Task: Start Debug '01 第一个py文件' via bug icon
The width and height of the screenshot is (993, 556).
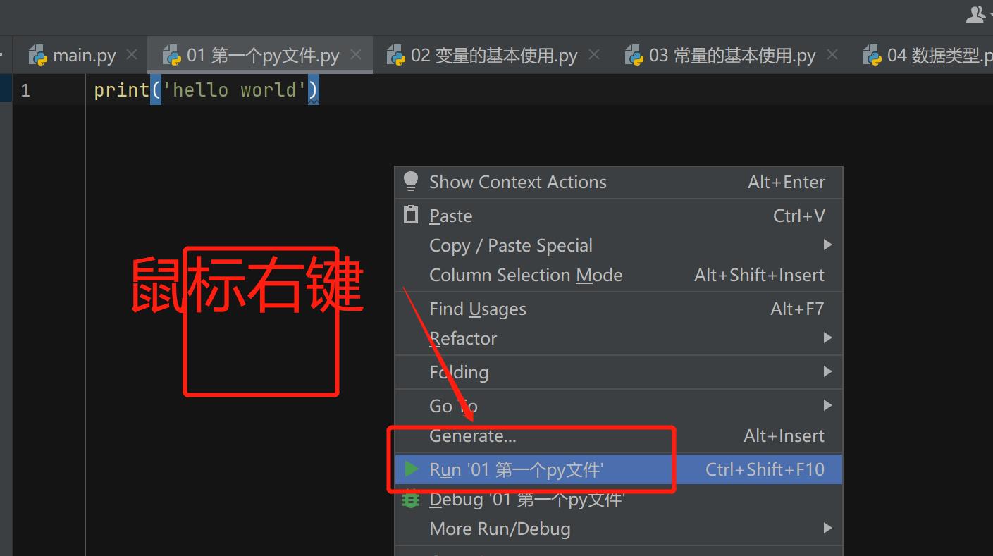Action: [618, 499]
